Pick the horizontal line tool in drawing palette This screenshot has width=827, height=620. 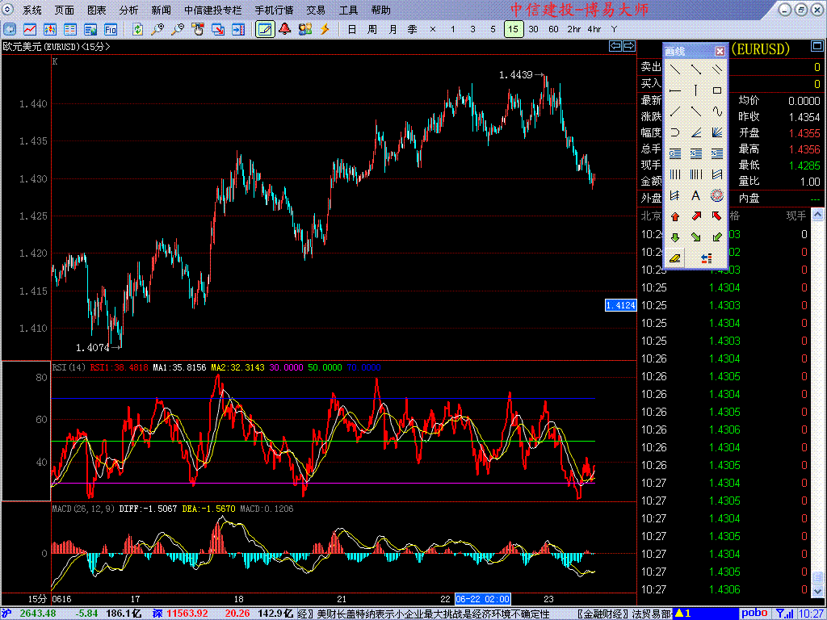(x=675, y=90)
